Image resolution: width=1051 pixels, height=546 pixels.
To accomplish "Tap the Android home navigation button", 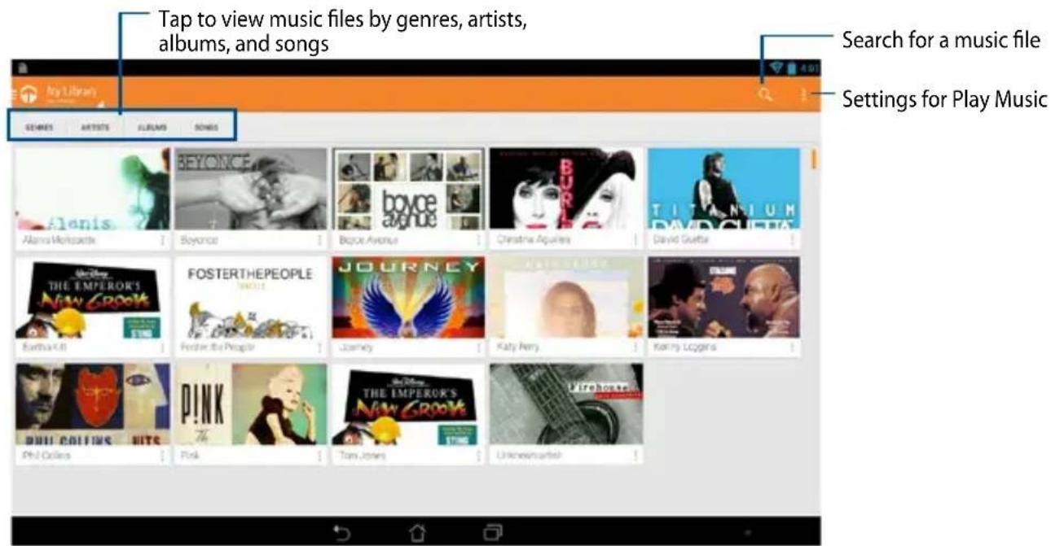I will (x=417, y=532).
